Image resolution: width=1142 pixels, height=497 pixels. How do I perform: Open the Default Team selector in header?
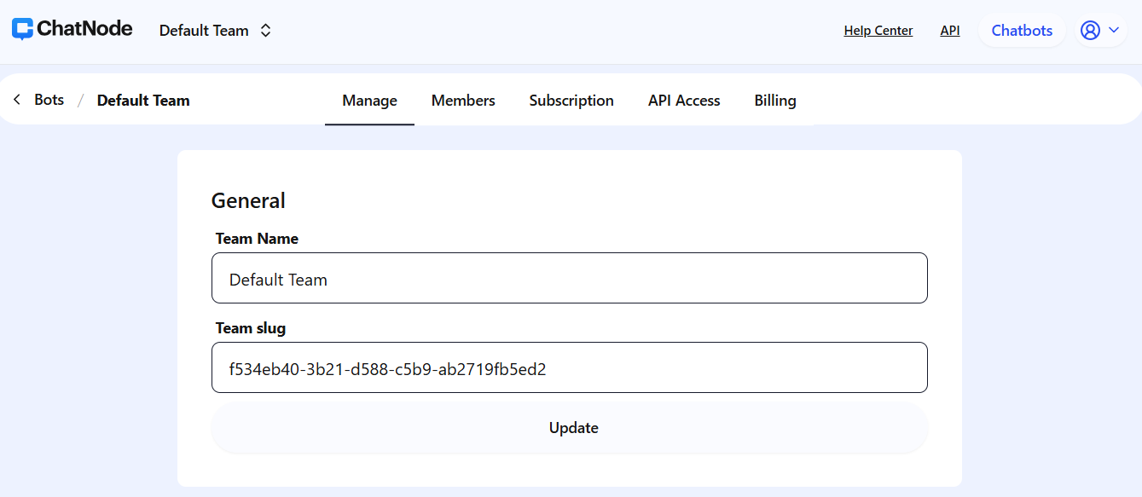215,31
